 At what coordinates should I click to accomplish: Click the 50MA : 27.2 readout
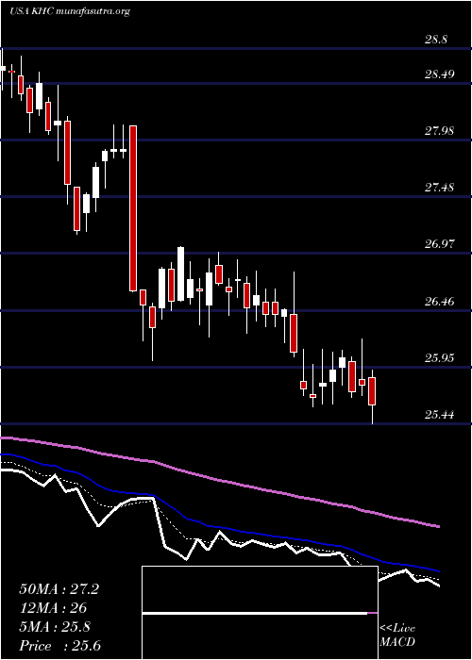tap(59, 589)
